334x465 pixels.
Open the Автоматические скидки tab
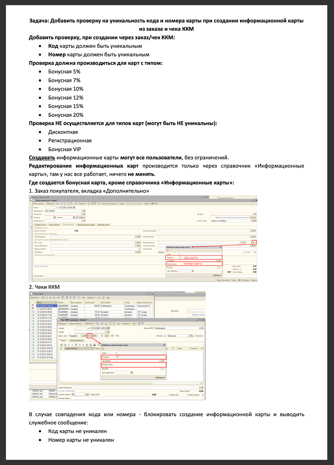(x=86, y=225)
